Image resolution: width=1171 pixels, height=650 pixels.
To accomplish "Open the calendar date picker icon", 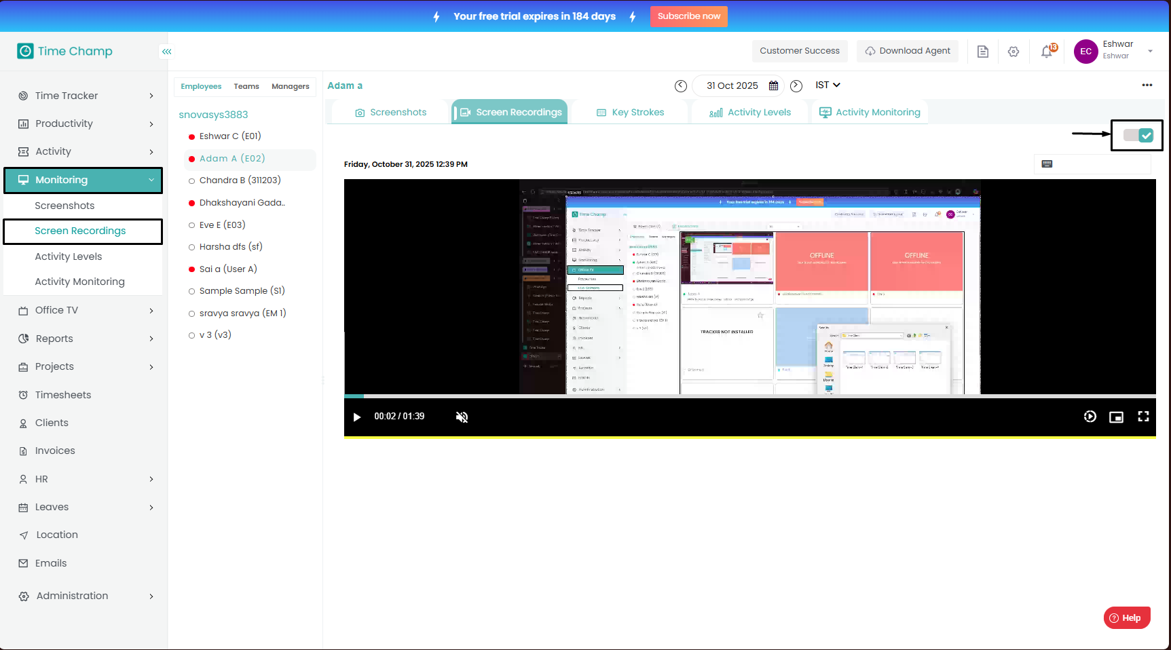I will (x=773, y=85).
